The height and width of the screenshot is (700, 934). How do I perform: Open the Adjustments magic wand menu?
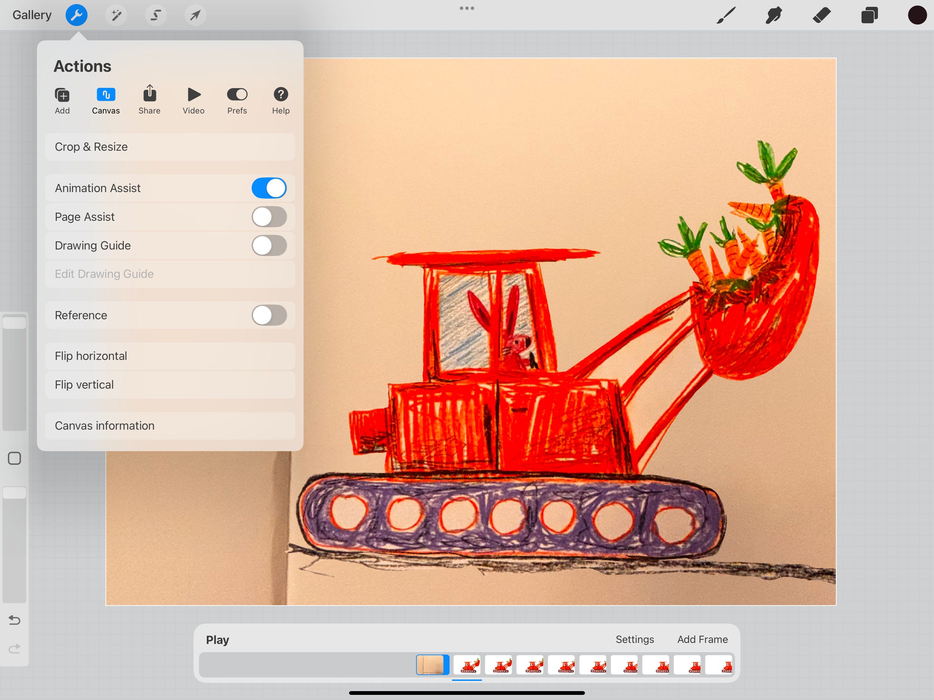click(116, 15)
